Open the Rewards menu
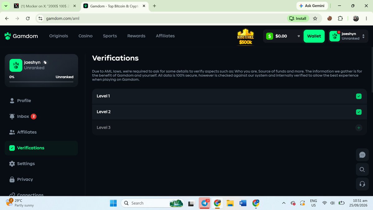Image resolution: width=373 pixels, height=210 pixels. (x=136, y=36)
